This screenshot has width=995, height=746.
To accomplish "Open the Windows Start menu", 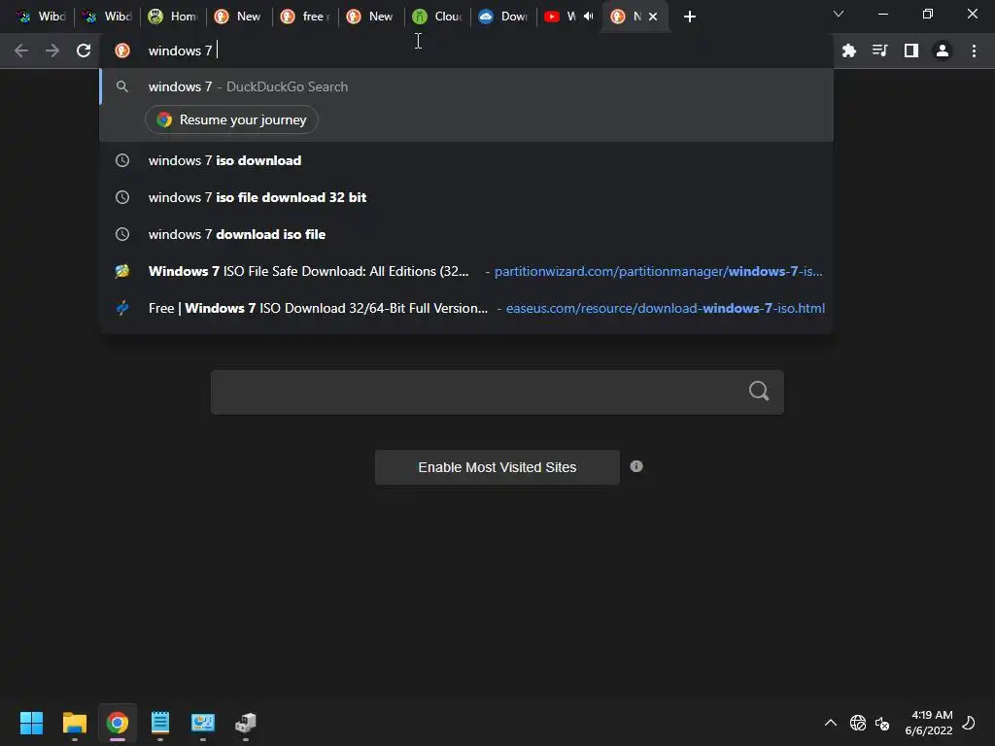I will coord(31,723).
